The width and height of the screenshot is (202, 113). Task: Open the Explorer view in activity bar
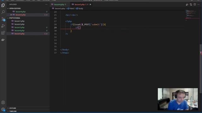3,5
